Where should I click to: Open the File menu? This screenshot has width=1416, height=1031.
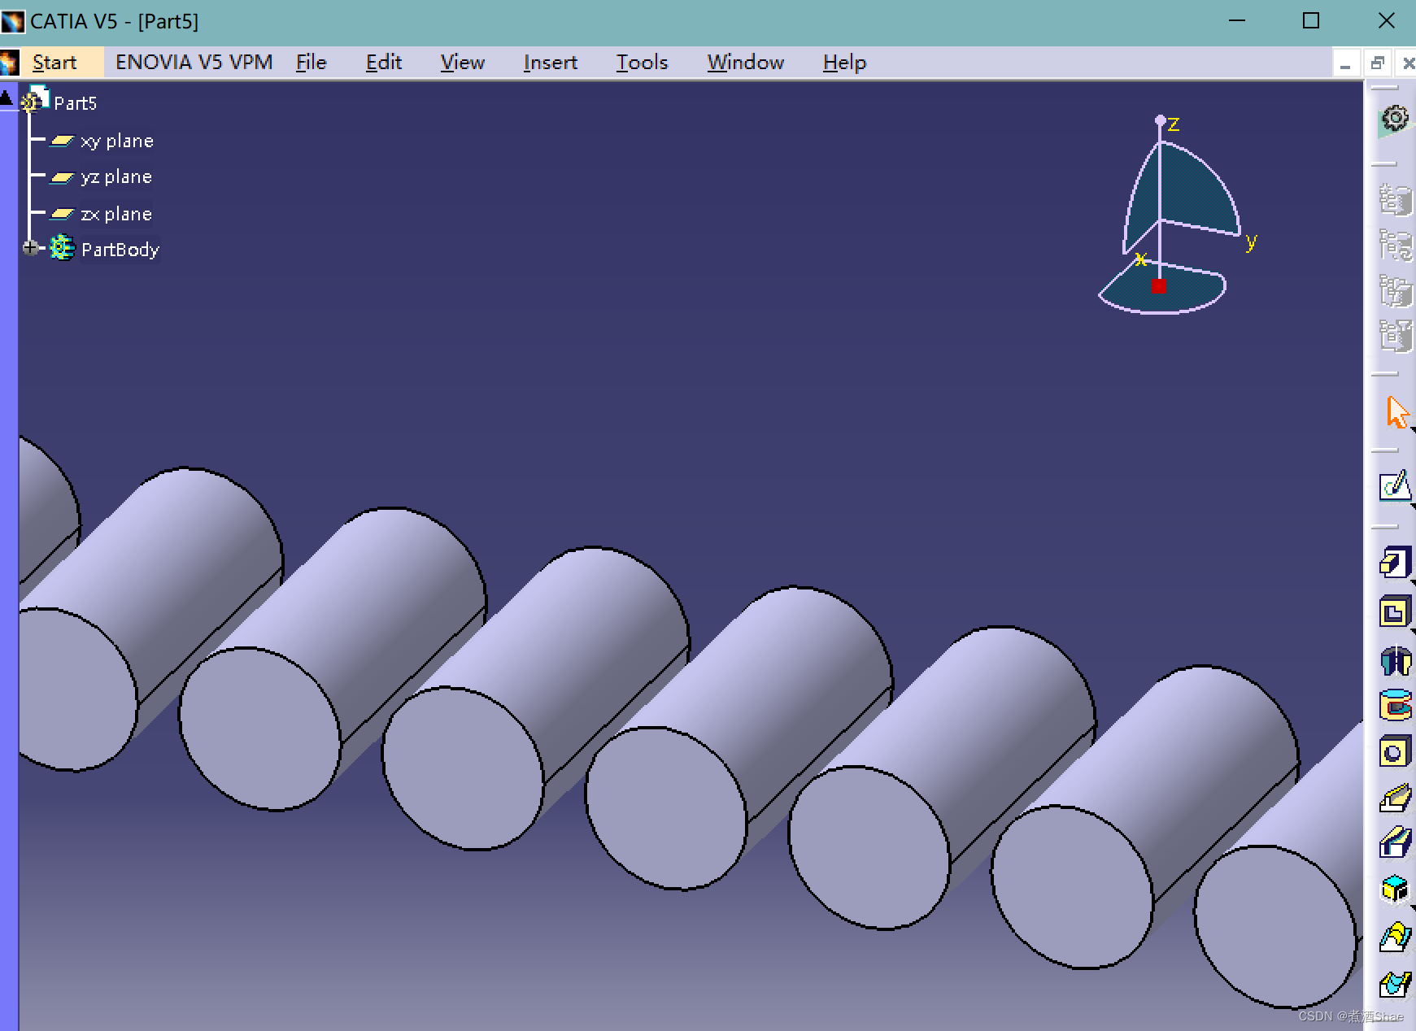coord(311,63)
